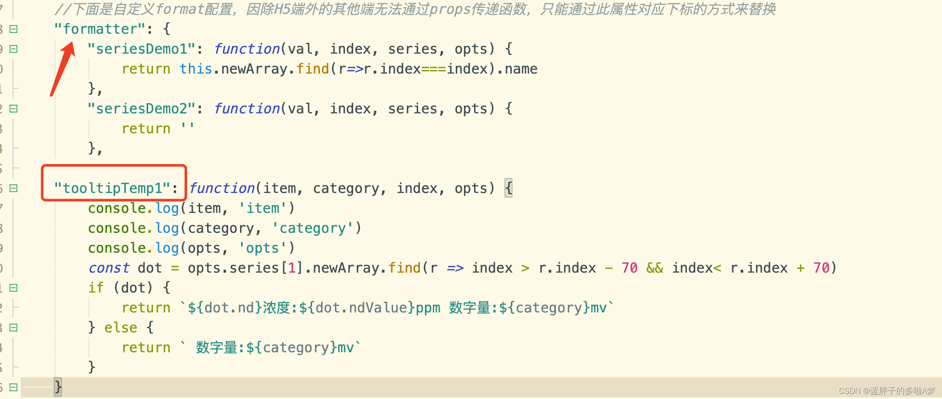
Task: Click the fold icon beside seriesDemo1 line
Action: click(x=13, y=49)
